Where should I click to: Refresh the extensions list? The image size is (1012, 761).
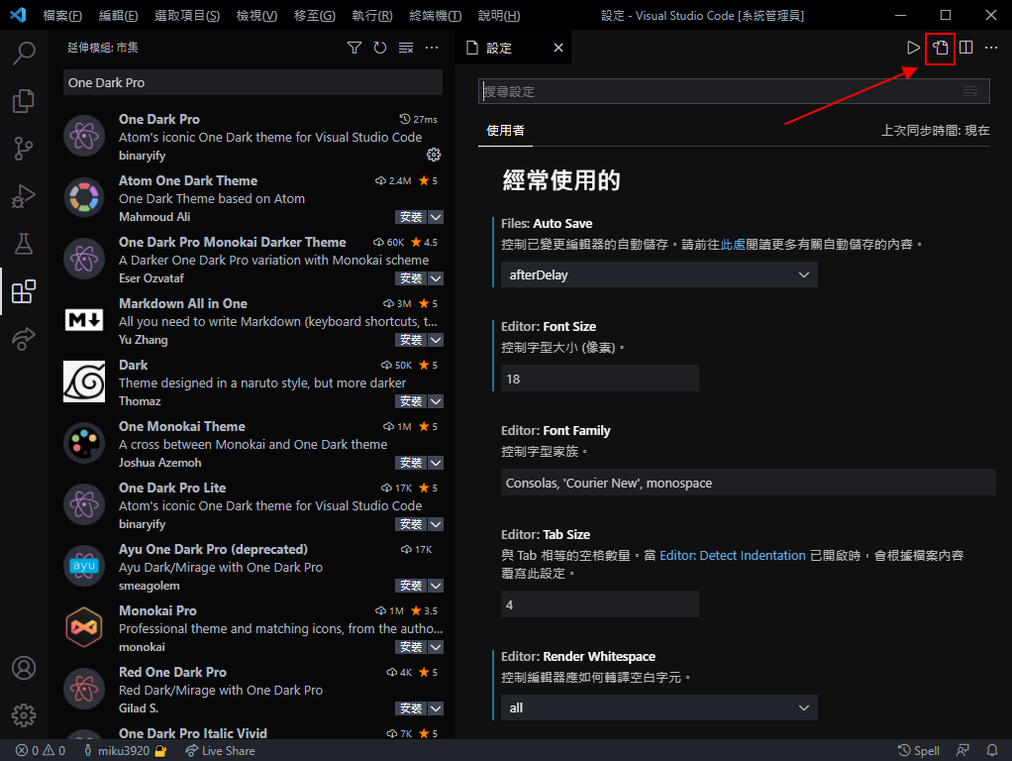pos(380,48)
